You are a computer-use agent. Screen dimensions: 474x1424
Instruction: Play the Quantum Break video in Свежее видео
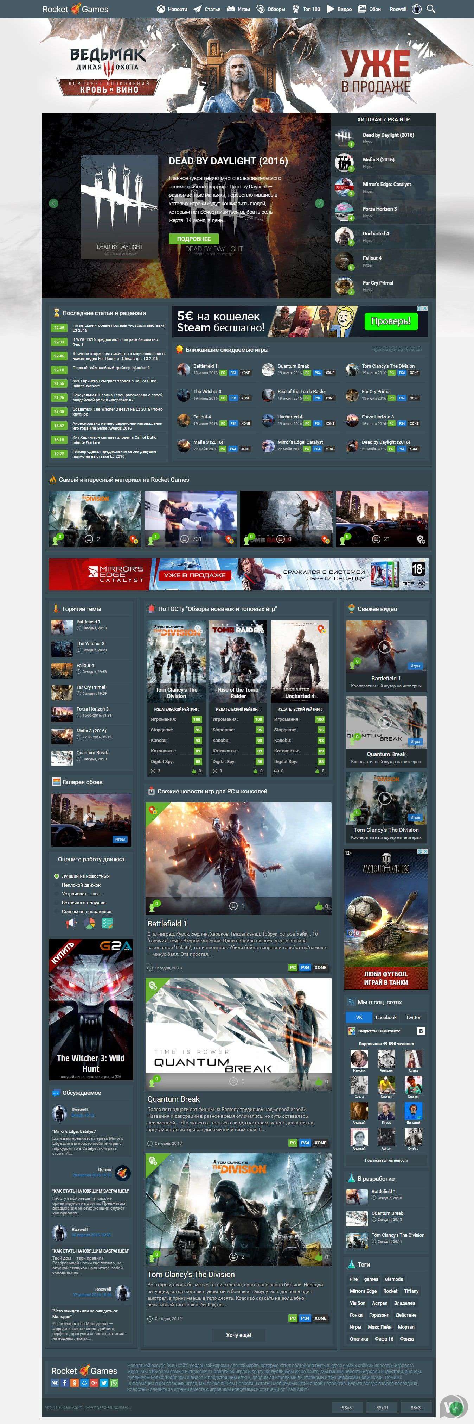coord(385,722)
